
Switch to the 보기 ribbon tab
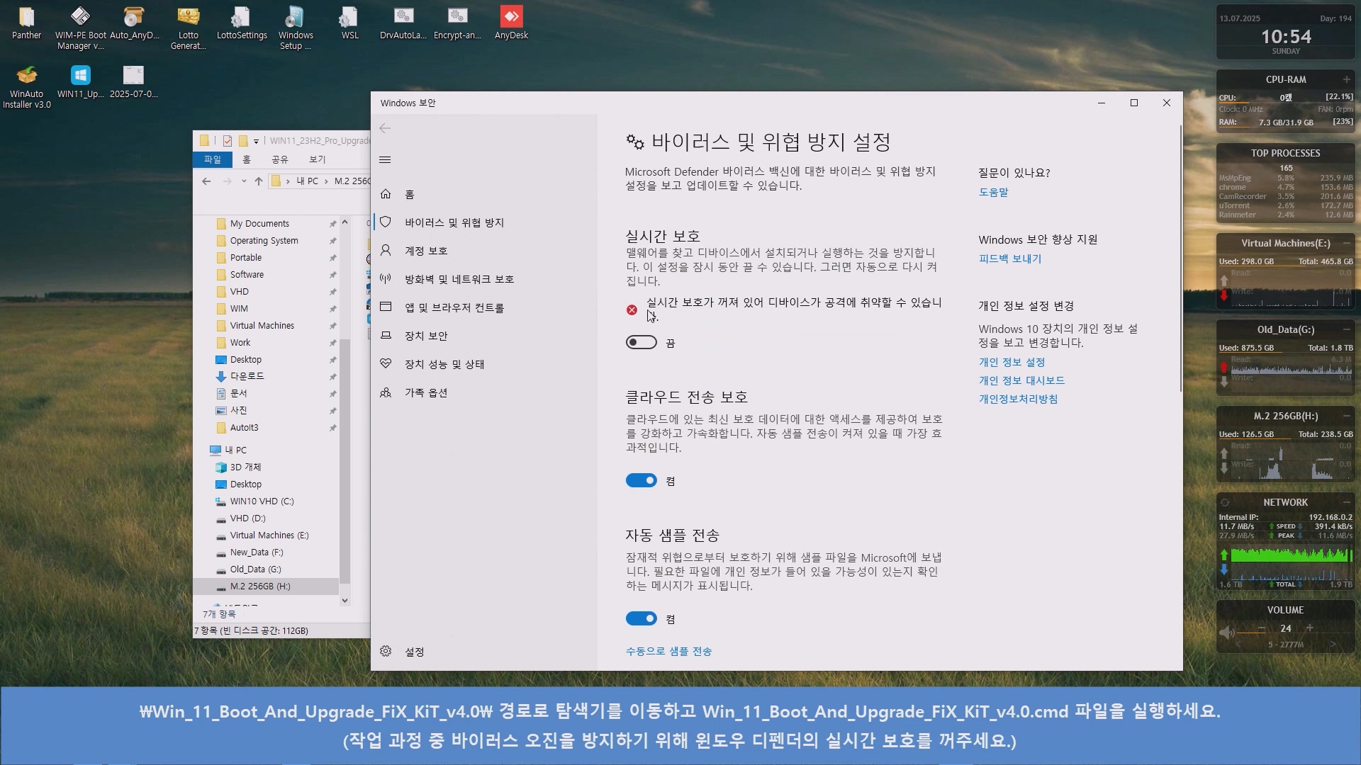[317, 159]
